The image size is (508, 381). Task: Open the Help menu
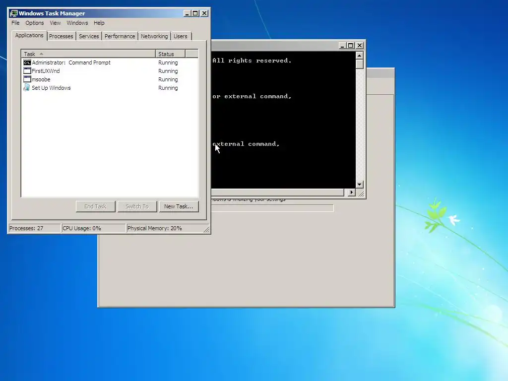(x=99, y=23)
